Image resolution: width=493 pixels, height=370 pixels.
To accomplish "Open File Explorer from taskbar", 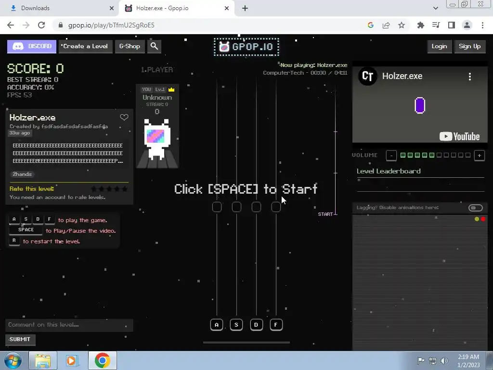I will [x=43, y=360].
